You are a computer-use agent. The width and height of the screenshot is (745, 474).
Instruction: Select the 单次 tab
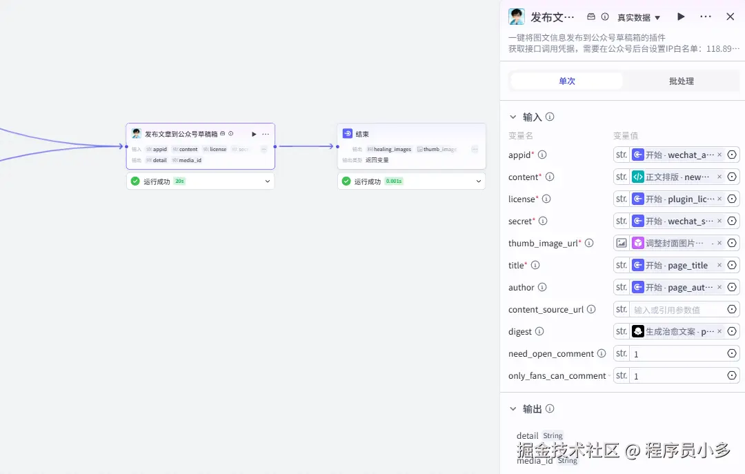tap(567, 81)
